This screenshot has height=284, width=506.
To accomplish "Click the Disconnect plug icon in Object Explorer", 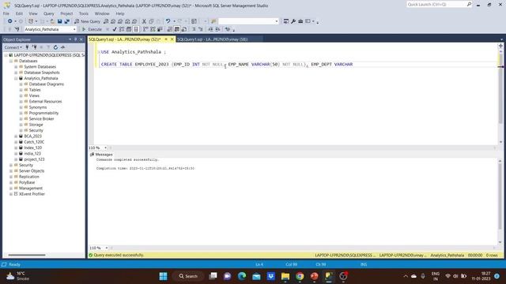I will (34, 47).
